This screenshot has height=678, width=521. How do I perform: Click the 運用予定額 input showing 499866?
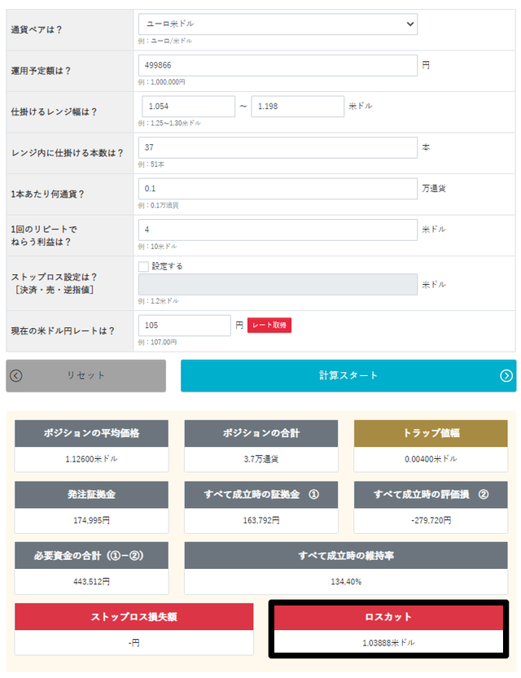click(278, 65)
